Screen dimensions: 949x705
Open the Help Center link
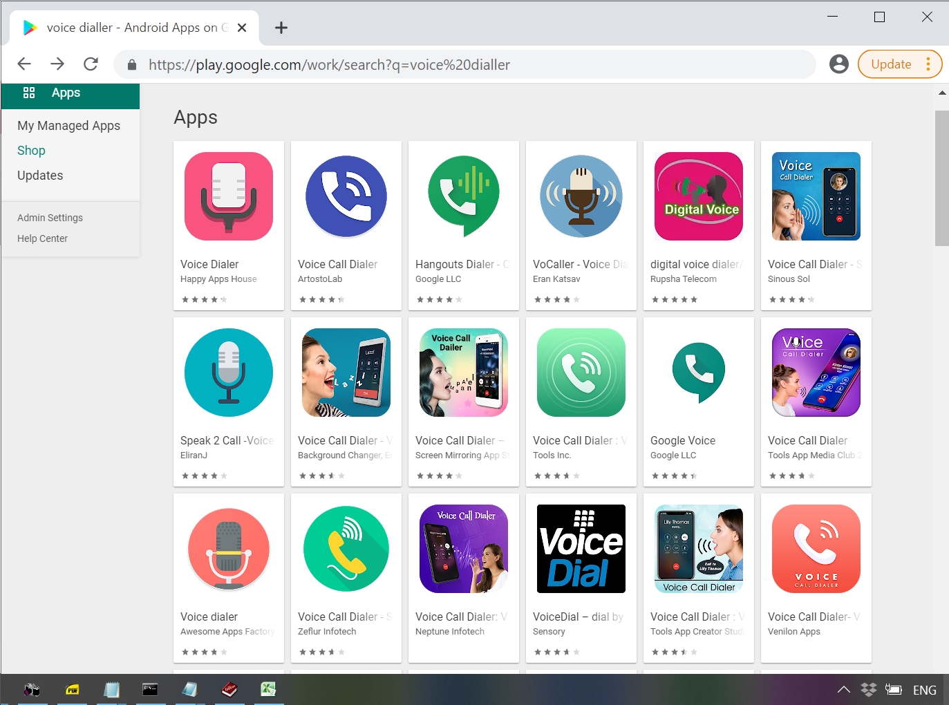(x=42, y=238)
